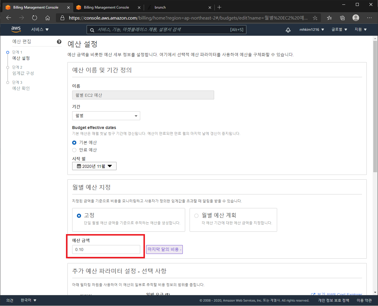Screen dimensions: 378x306
Task: Click the AWS services search box
Action: click(x=167, y=30)
